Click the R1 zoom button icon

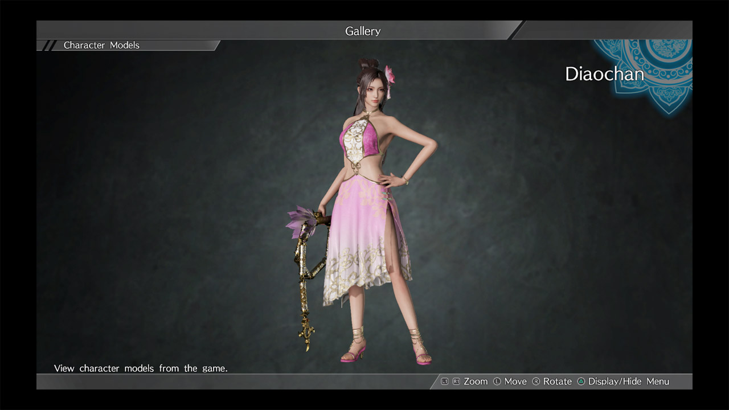[456, 381]
